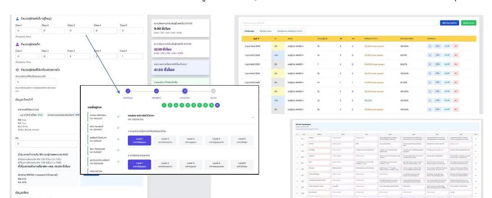
Task: Choose Level 3 for question 1 daily activities
Action: [x=191, y=140]
